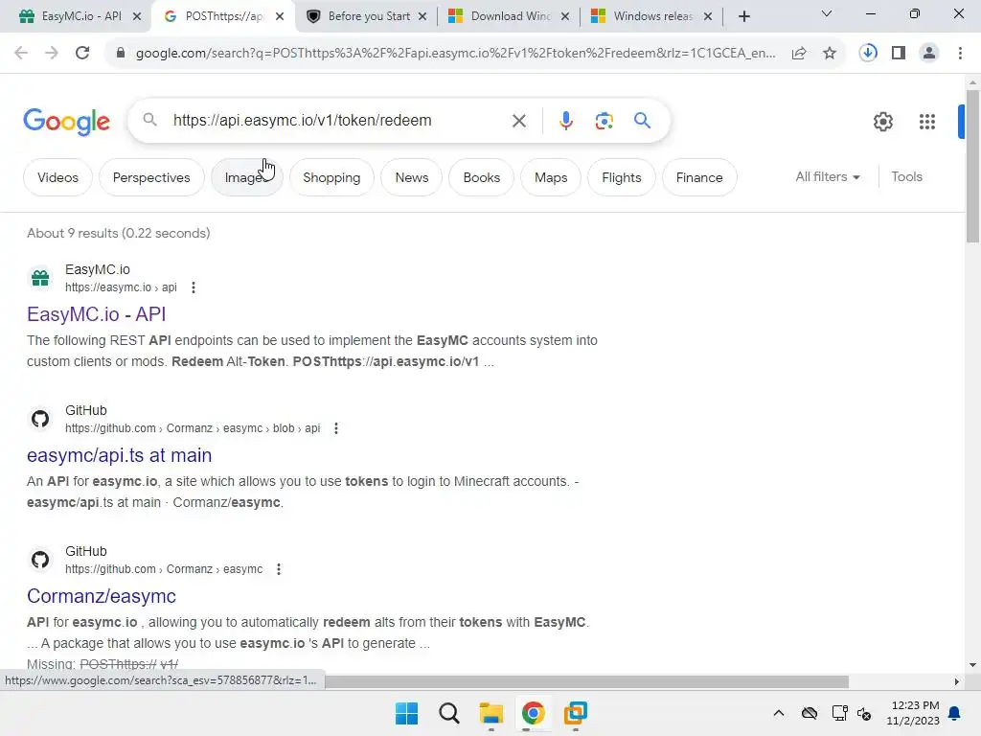
Task: Click the browser forward arrow
Action: point(52,54)
